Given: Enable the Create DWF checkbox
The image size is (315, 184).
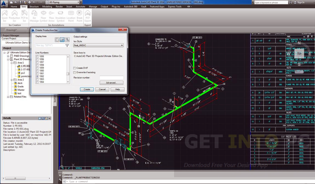Looking at the screenshot, I should [x=74, y=68].
